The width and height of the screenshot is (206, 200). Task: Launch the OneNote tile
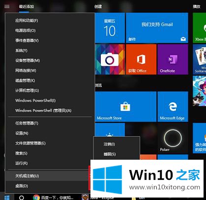[x=173, y=59]
